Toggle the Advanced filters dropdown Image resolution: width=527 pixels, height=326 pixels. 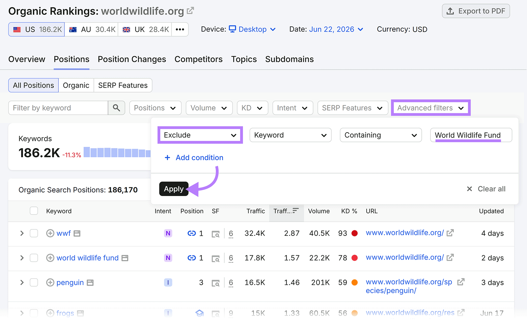click(430, 108)
